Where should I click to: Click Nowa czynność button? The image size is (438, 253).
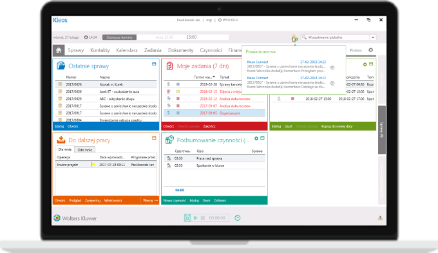[x=175, y=200]
